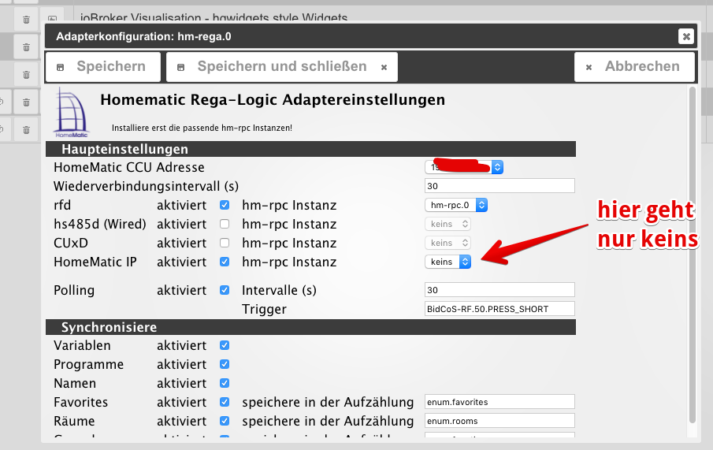Screen dimensions: 713x450
Task: Click fifth trash icon in background list
Action: [x=26, y=130]
